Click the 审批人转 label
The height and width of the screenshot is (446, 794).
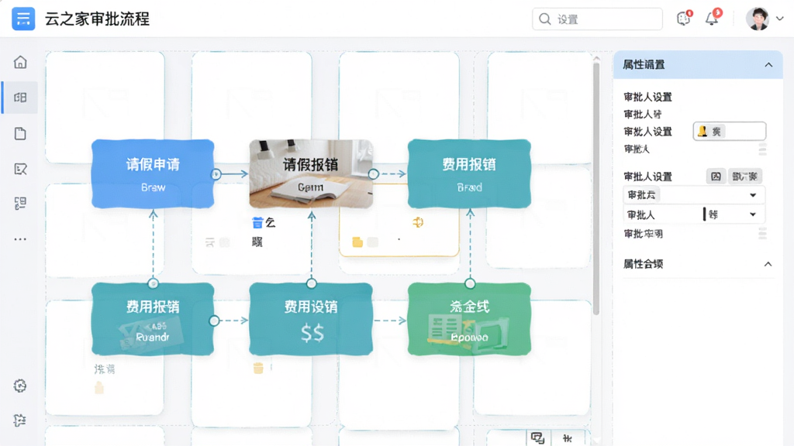point(643,115)
